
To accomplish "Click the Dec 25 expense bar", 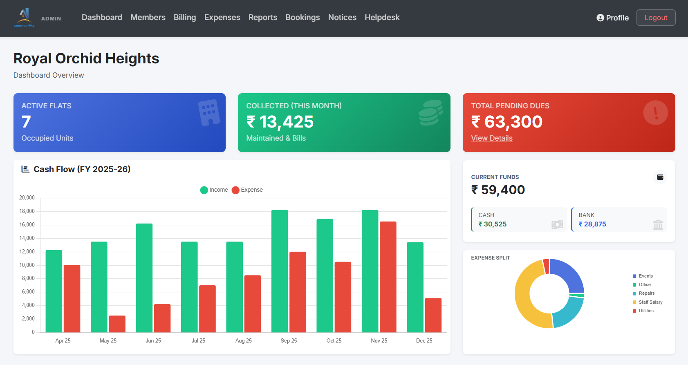I will click(x=433, y=315).
